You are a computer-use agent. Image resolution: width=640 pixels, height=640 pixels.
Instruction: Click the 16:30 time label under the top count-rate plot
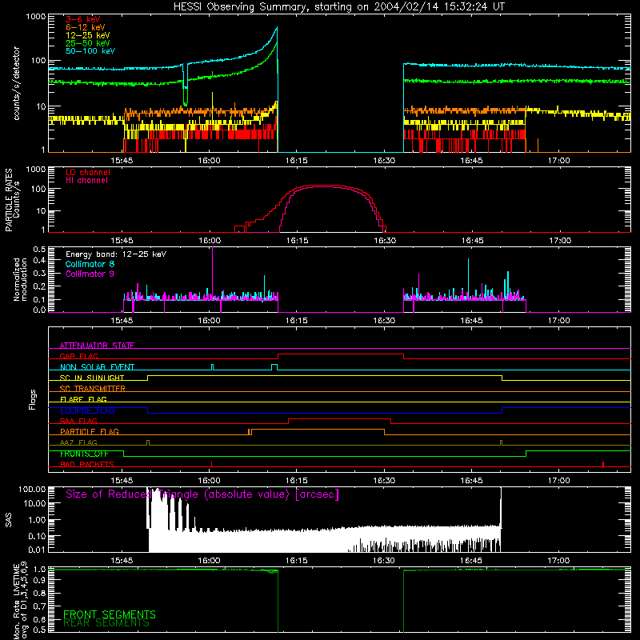[x=384, y=161]
